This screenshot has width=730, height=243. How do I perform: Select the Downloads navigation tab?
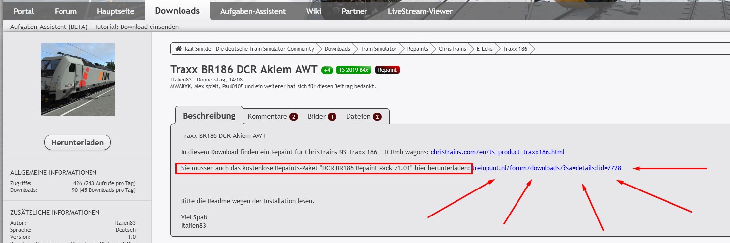177,11
